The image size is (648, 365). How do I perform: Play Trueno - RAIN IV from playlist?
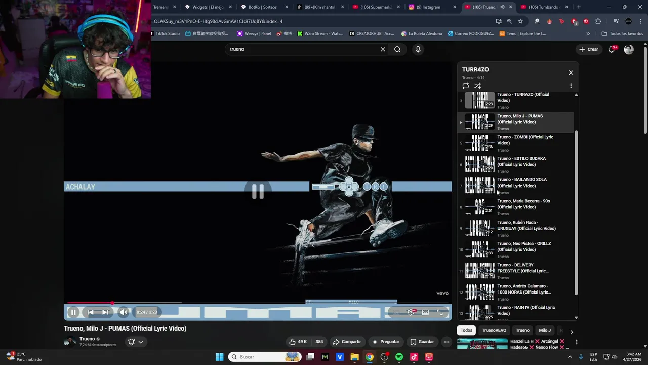(x=515, y=311)
